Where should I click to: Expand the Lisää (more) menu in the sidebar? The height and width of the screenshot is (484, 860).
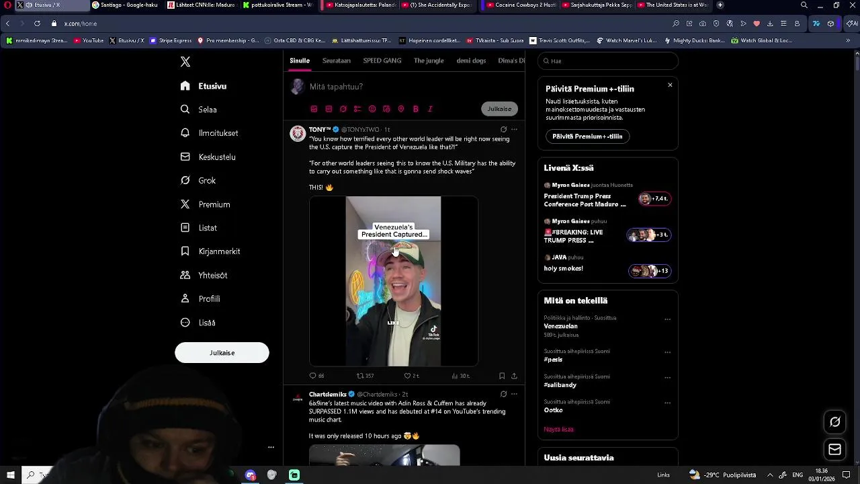point(198,323)
